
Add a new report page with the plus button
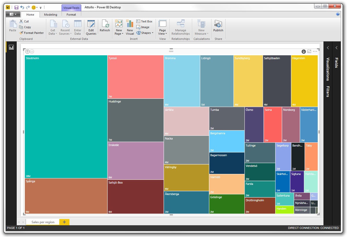click(x=64, y=222)
